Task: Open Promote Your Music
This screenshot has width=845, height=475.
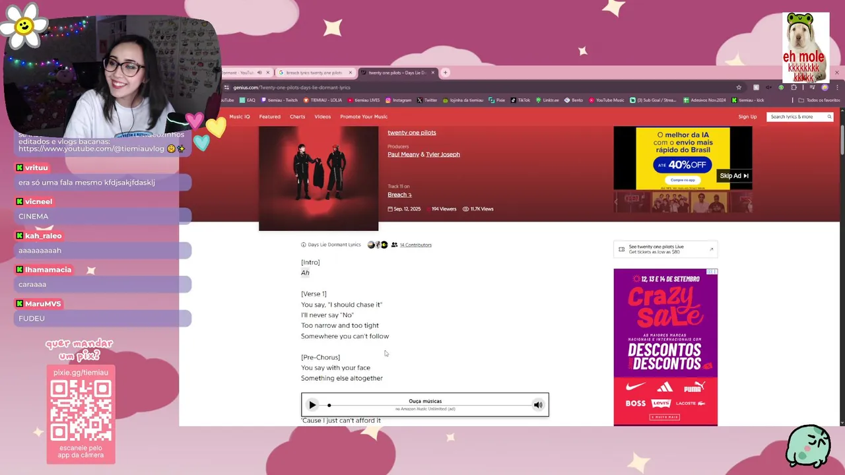Action: pos(364,117)
